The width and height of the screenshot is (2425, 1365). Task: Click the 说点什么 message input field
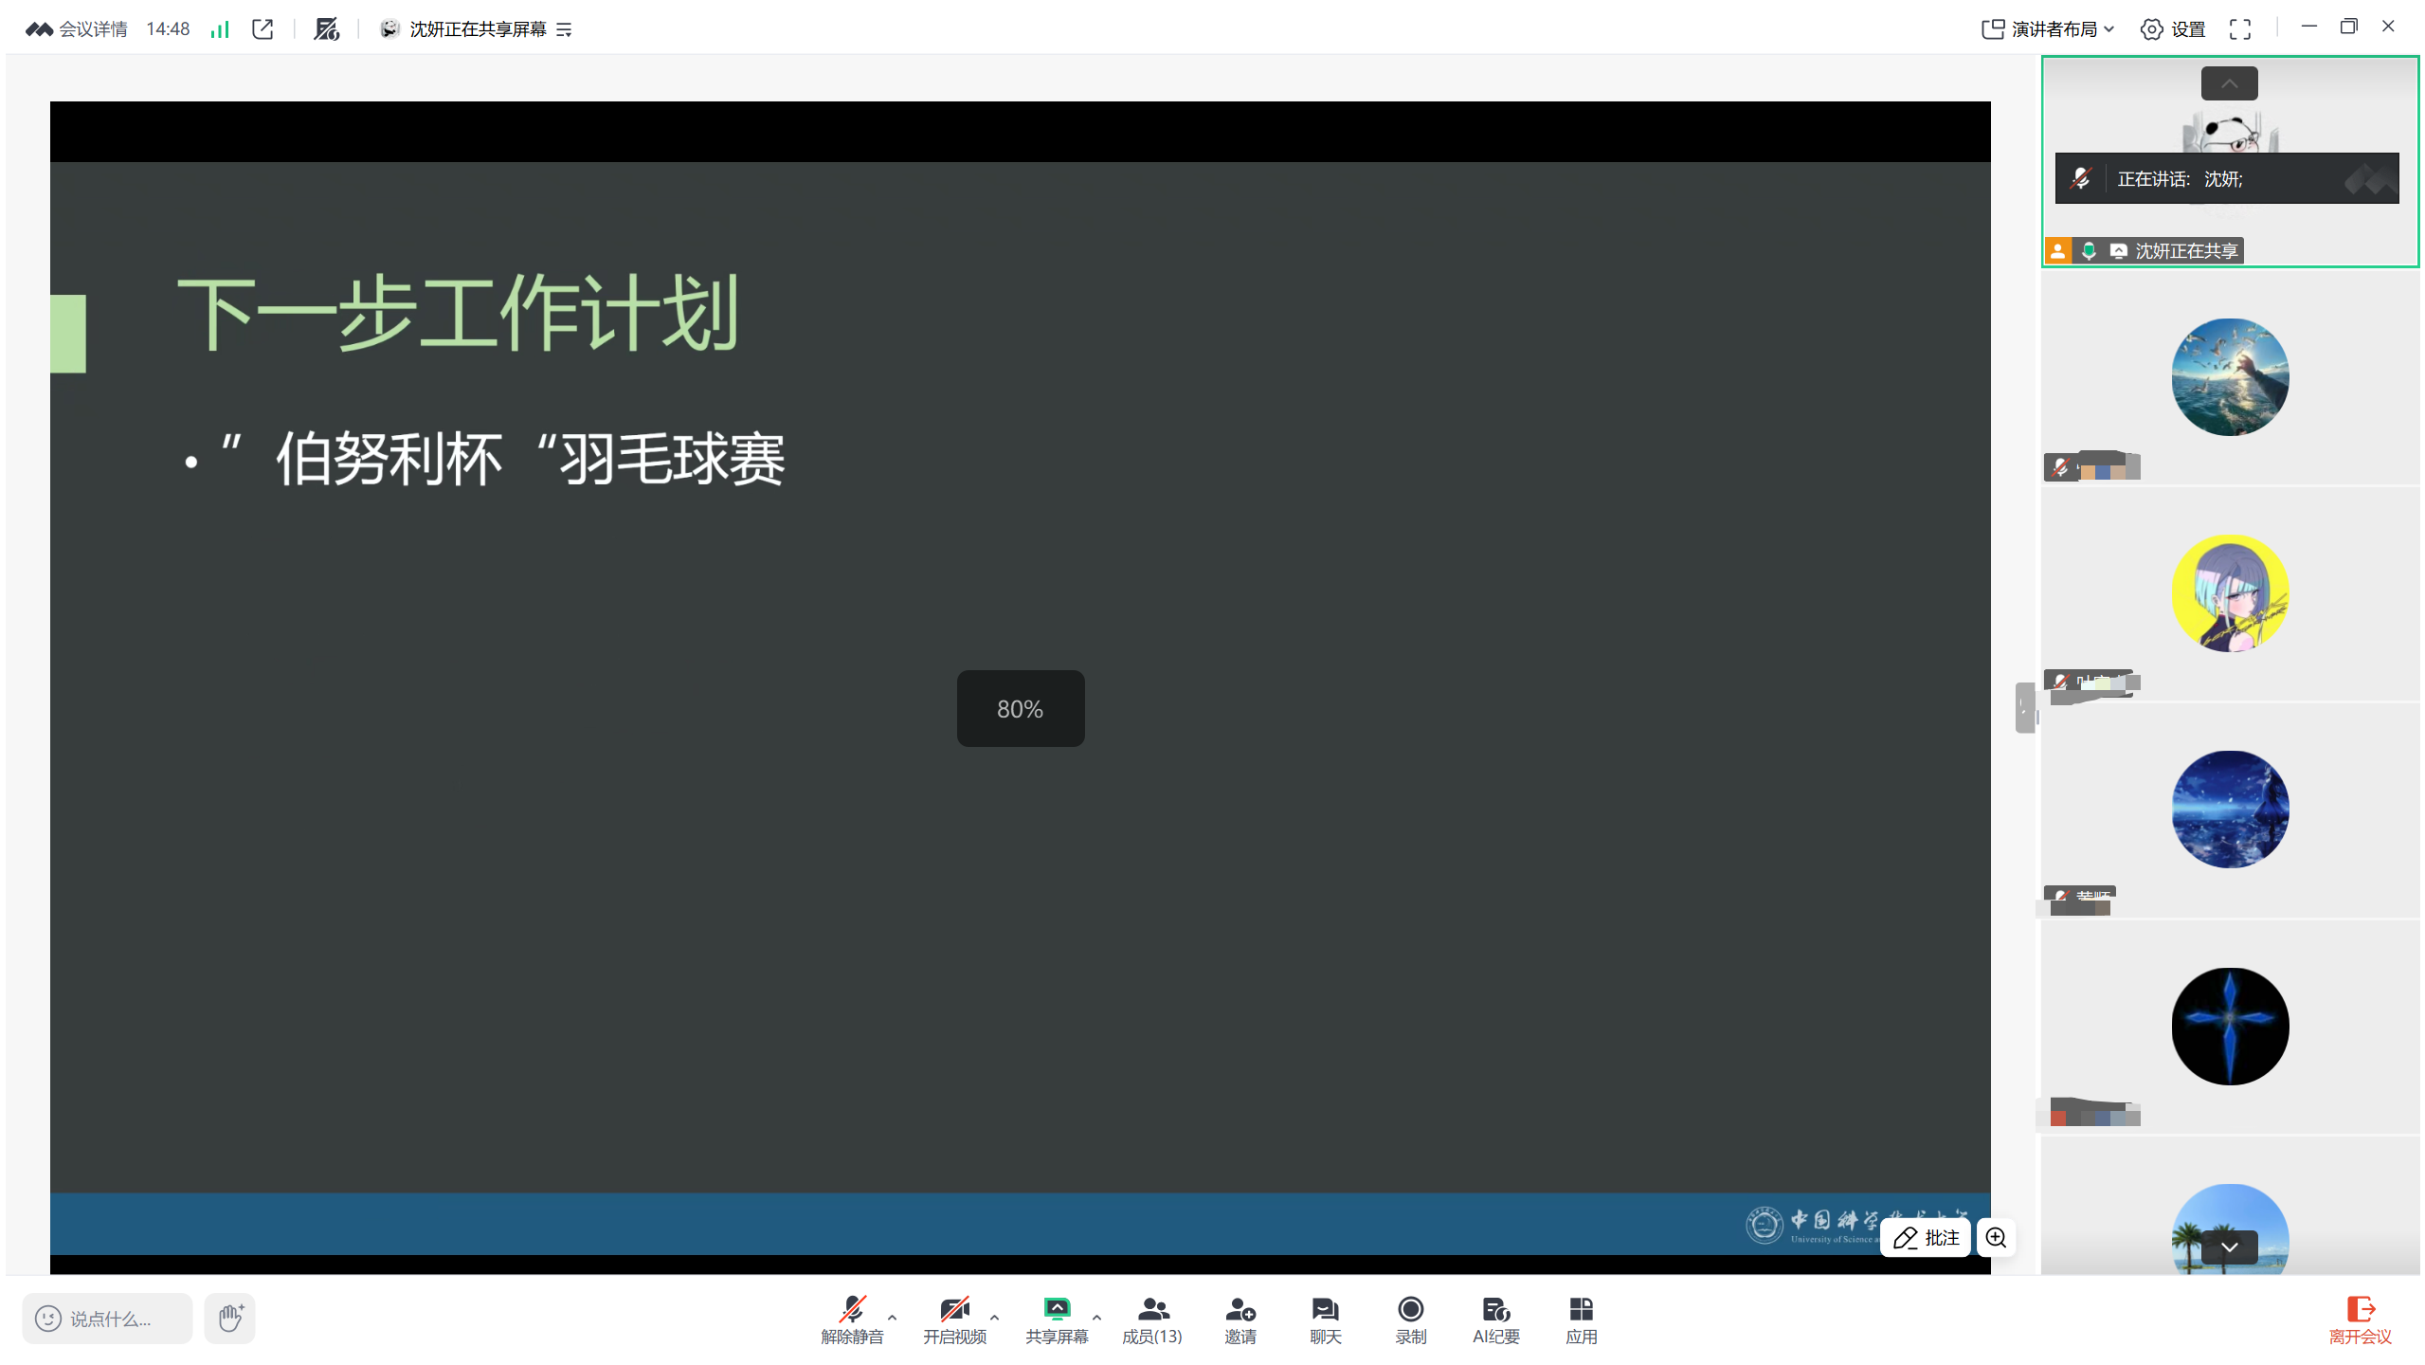pyautogui.click(x=108, y=1318)
